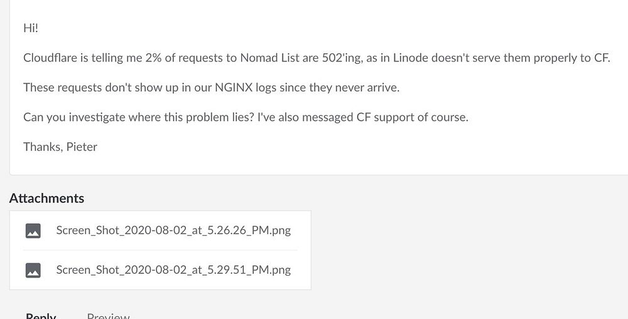This screenshot has width=628, height=319.
Task: Click image icon of 5.29.51 PM screenshot attachment
Action: click(33, 270)
